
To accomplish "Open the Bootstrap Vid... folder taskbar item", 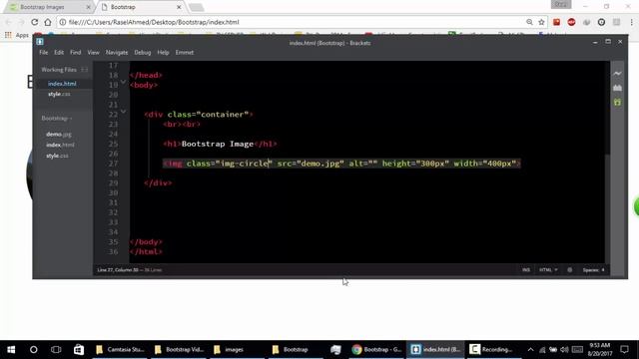I will click(x=179, y=350).
